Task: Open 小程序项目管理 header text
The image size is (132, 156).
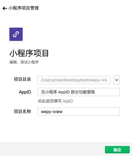Action: pyautogui.click(x=24, y=8)
